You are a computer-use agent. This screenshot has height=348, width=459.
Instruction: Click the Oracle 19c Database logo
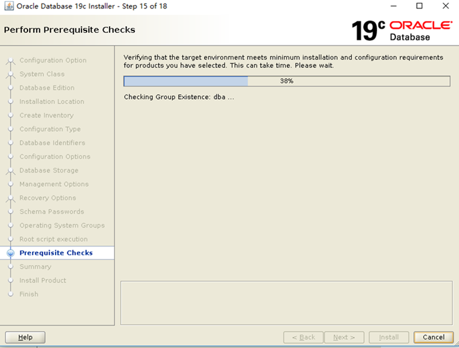(x=402, y=31)
